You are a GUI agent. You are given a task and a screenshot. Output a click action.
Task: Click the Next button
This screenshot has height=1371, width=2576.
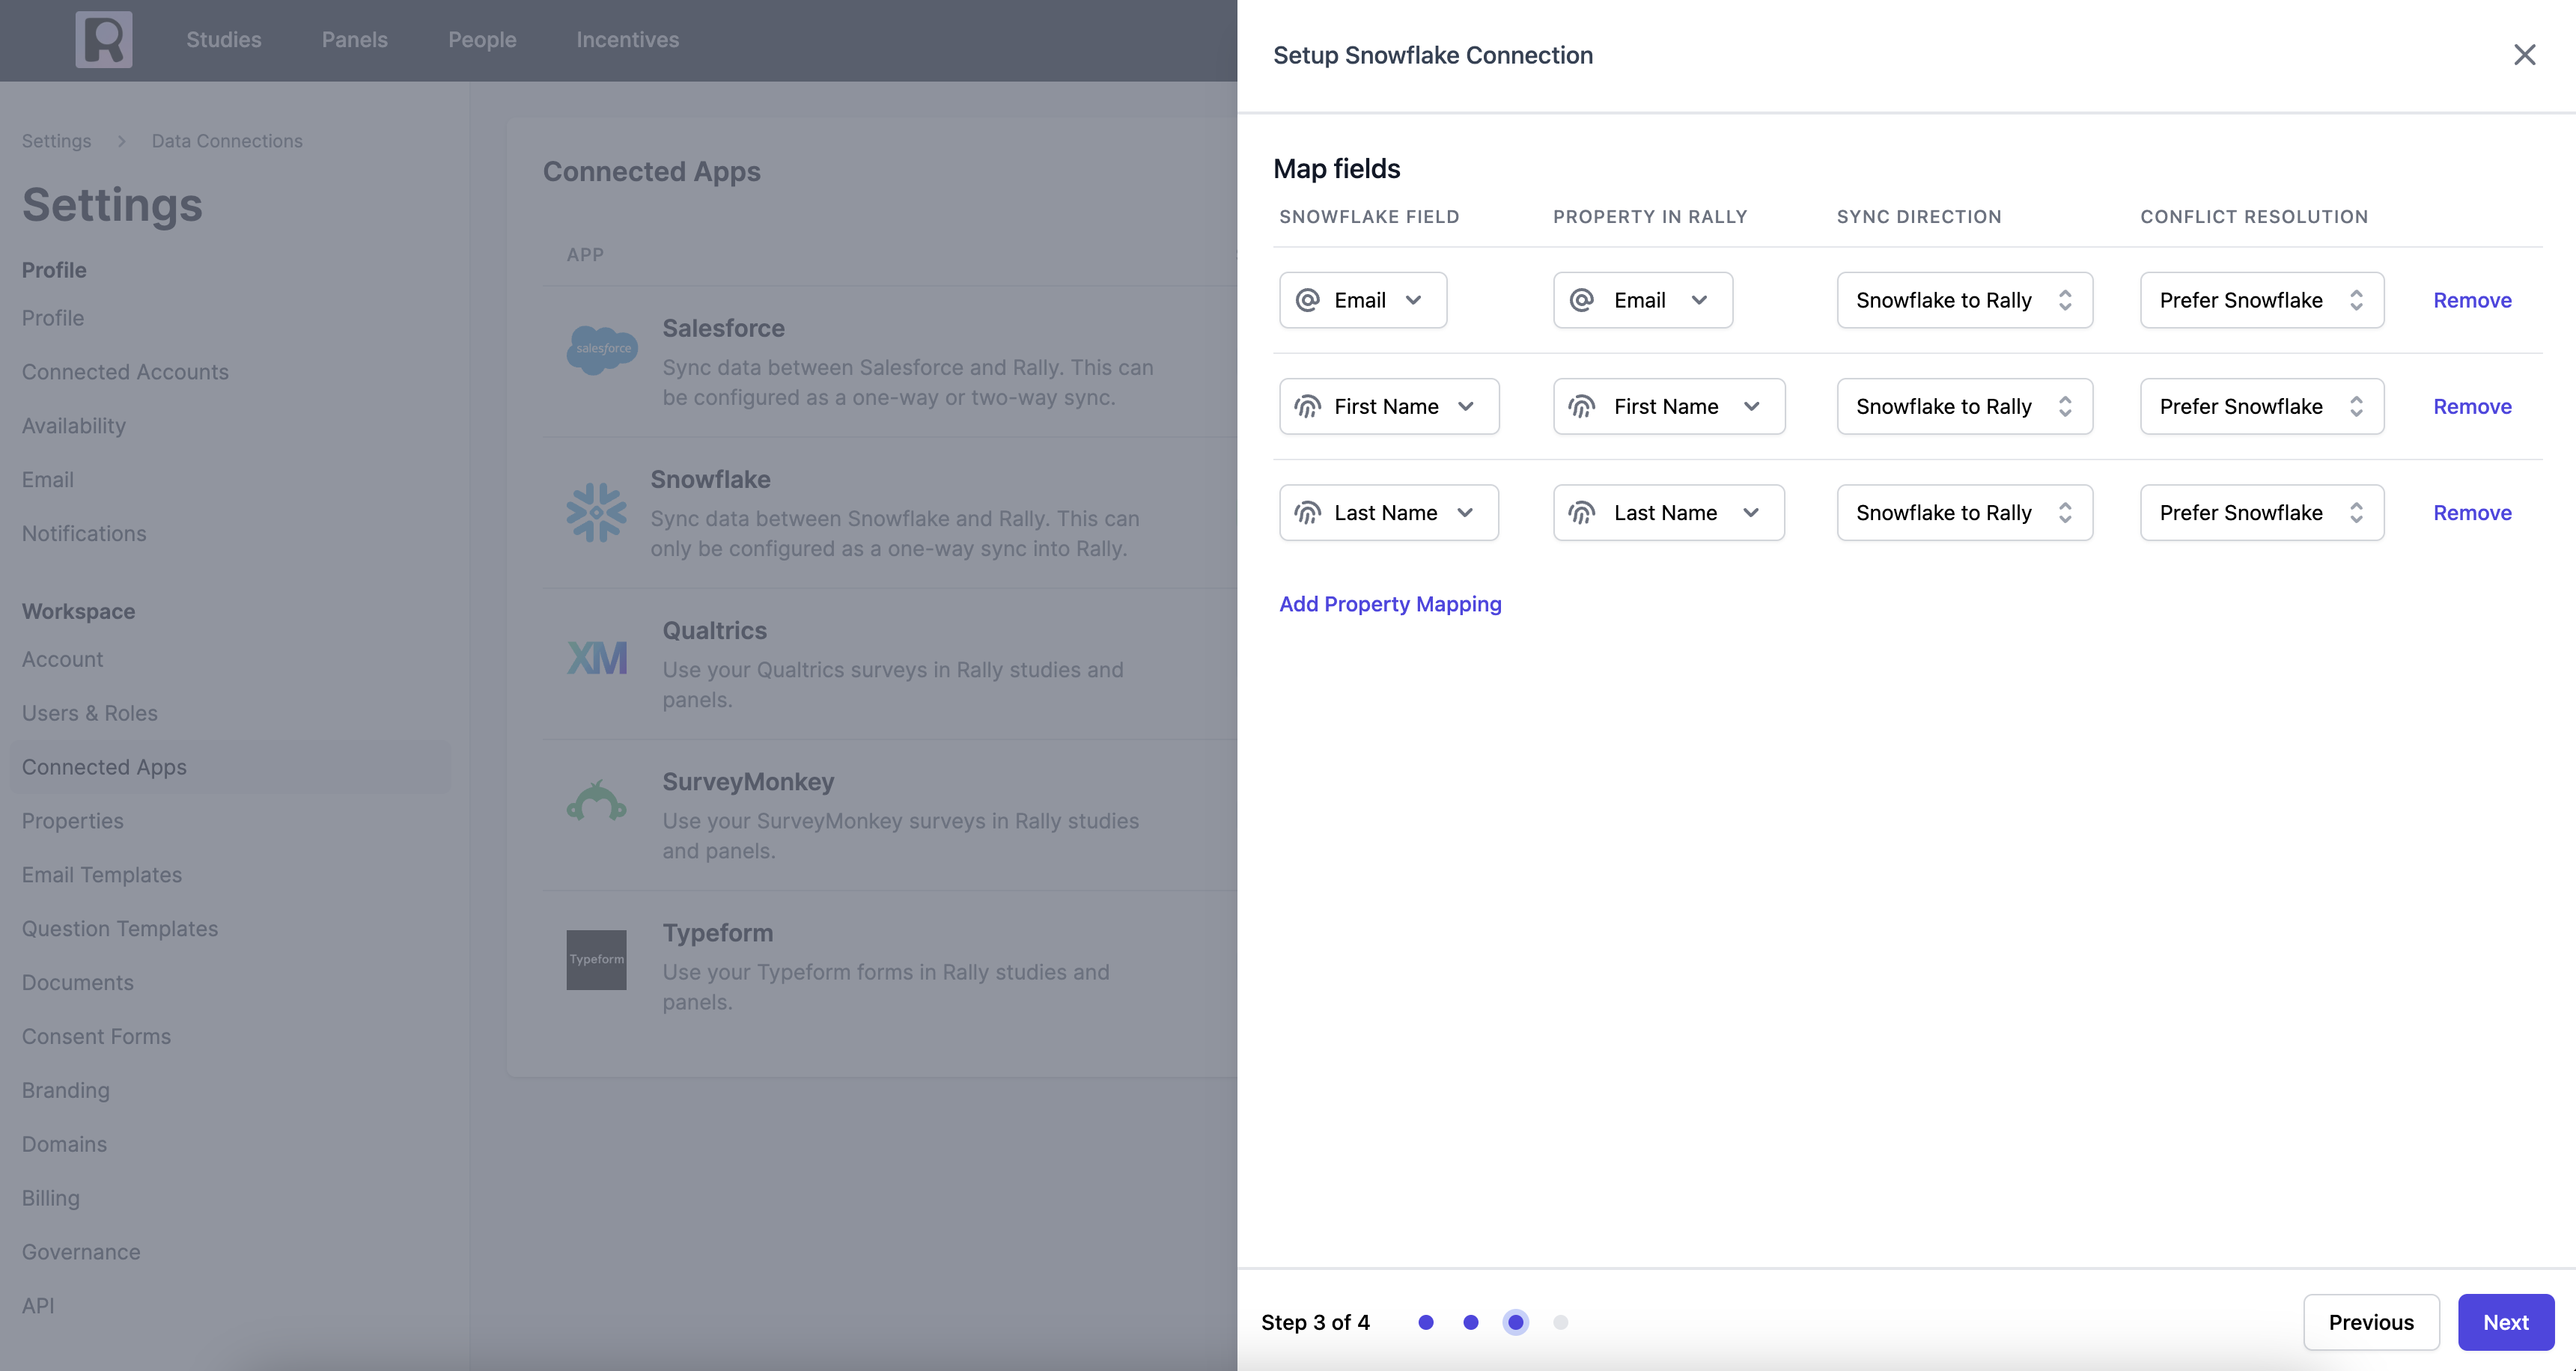tap(2505, 1322)
